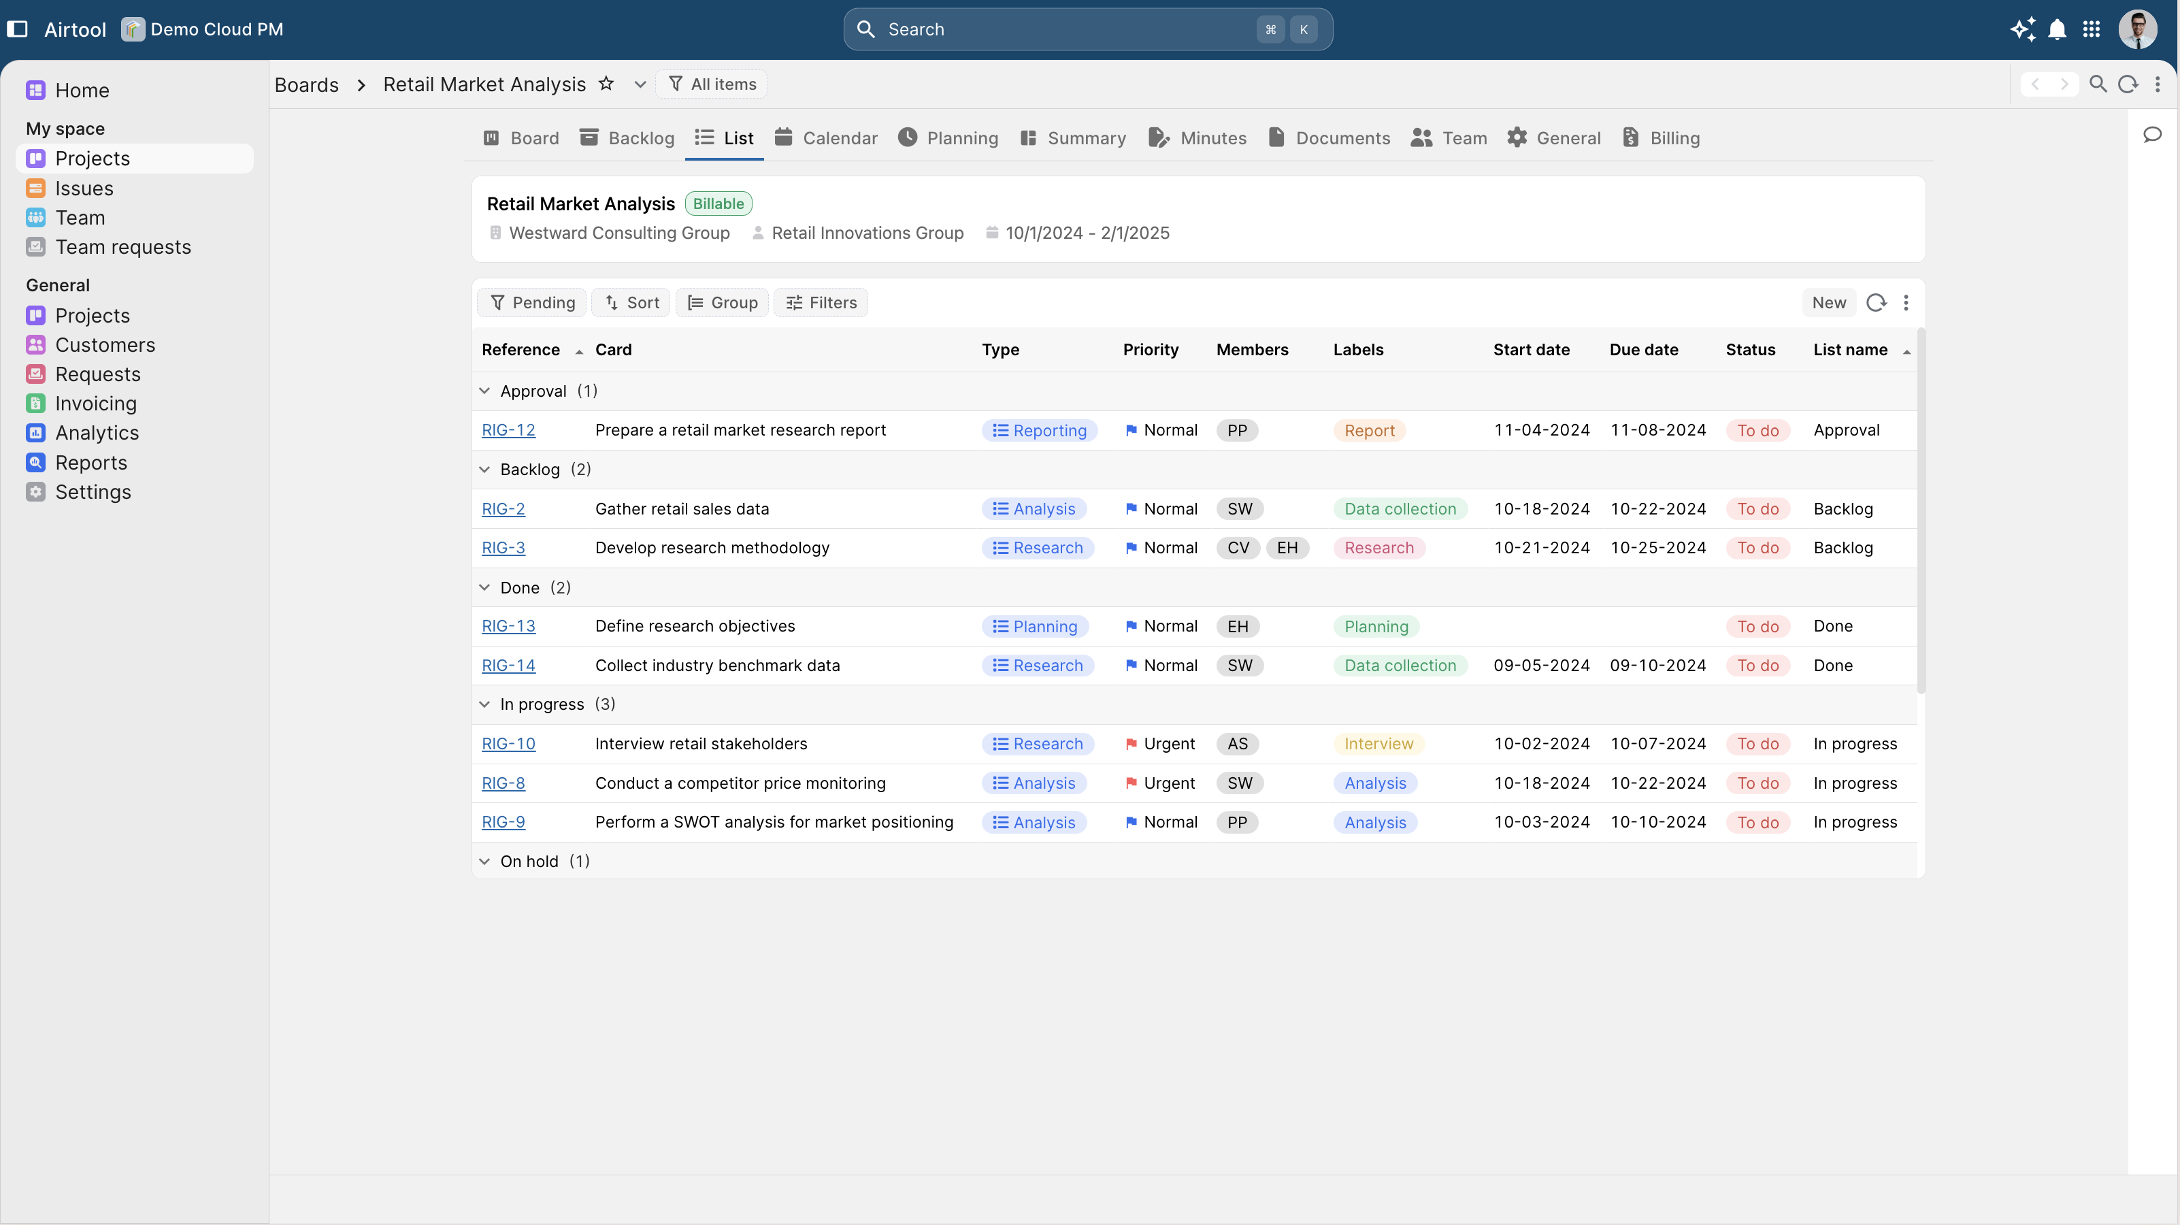Collapse the Approval group
The height and width of the screenshot is (1225, 2180).
pyautogui.click(x=485, y=390)
